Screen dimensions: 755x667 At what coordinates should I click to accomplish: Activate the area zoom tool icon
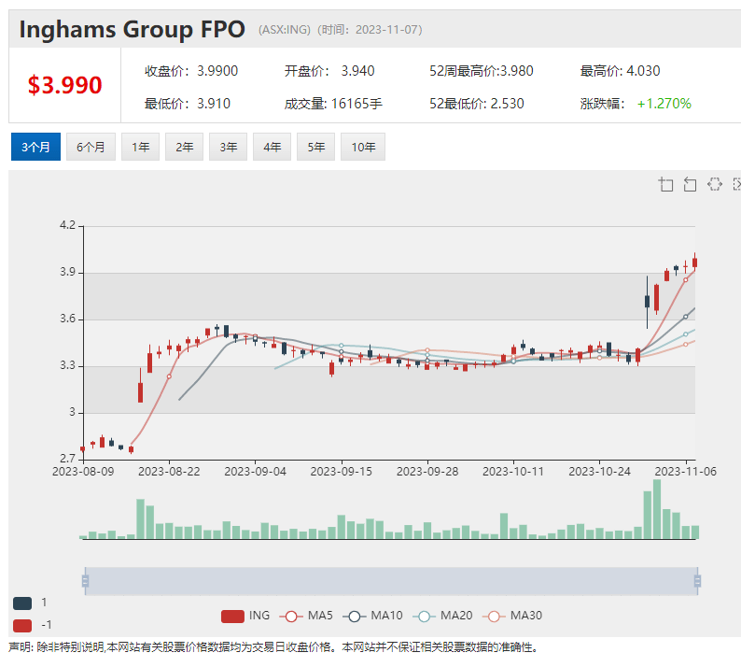tap(665, 184)
